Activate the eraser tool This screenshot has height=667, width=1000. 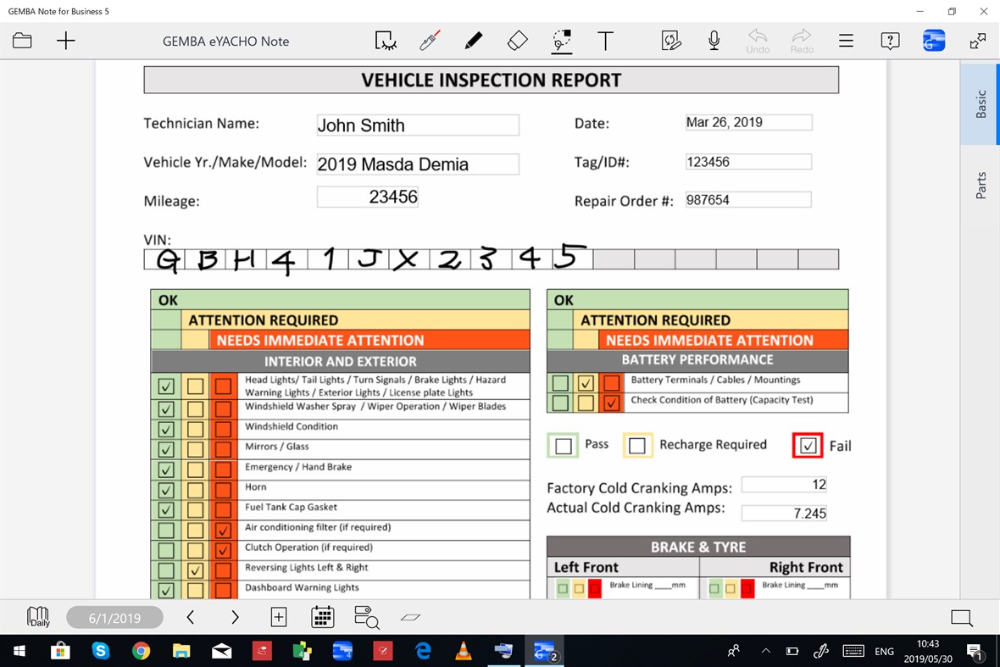click(x=518, y=40)
